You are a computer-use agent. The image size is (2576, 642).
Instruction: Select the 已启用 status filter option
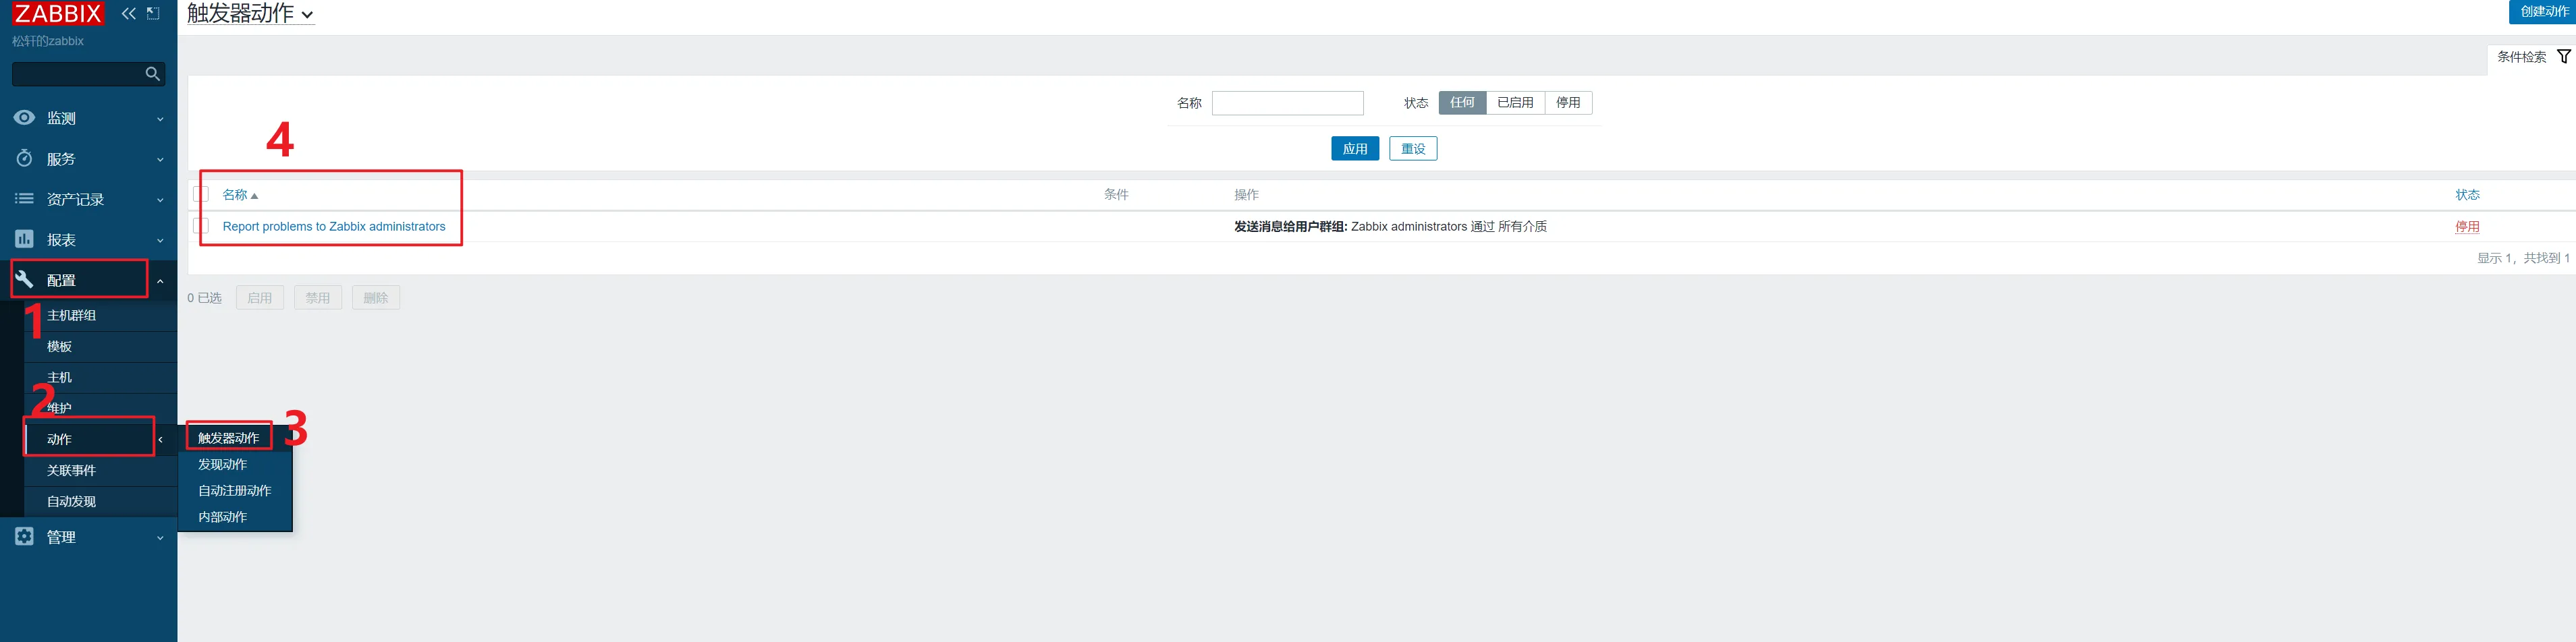point(1514,103)
